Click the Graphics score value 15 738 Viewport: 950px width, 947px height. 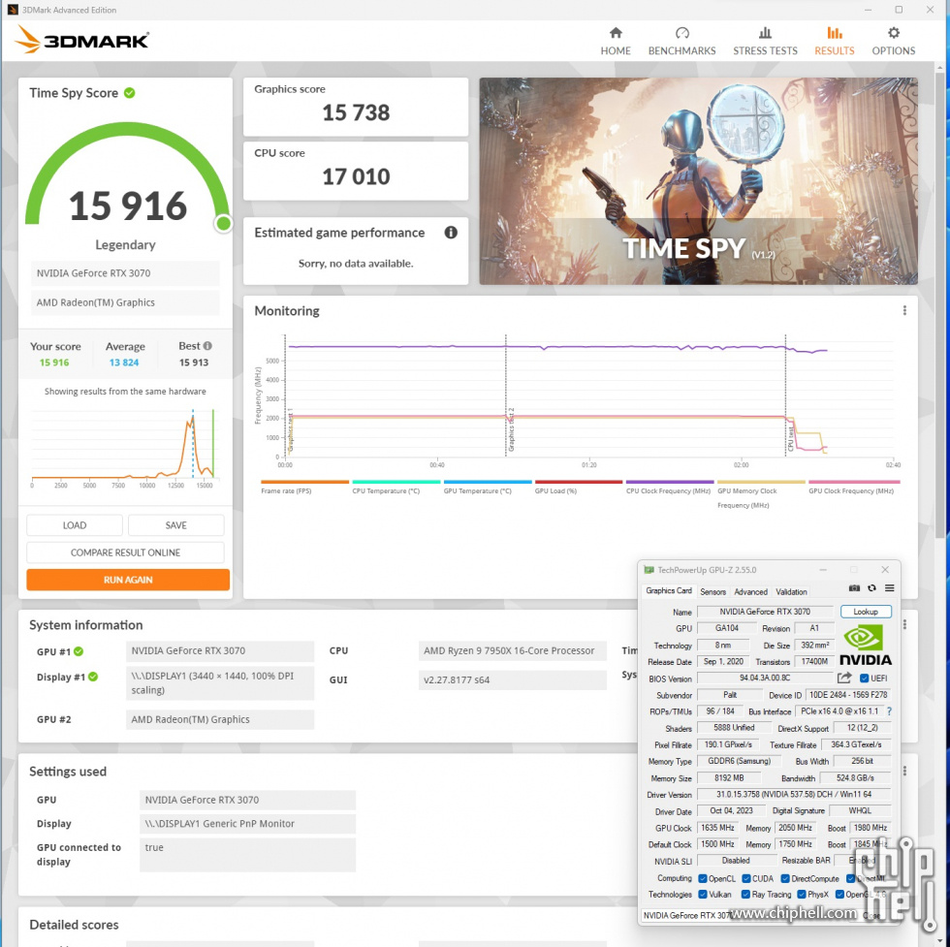tap(356, 112)
